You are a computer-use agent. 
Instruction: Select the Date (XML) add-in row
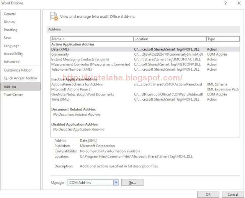145,49
